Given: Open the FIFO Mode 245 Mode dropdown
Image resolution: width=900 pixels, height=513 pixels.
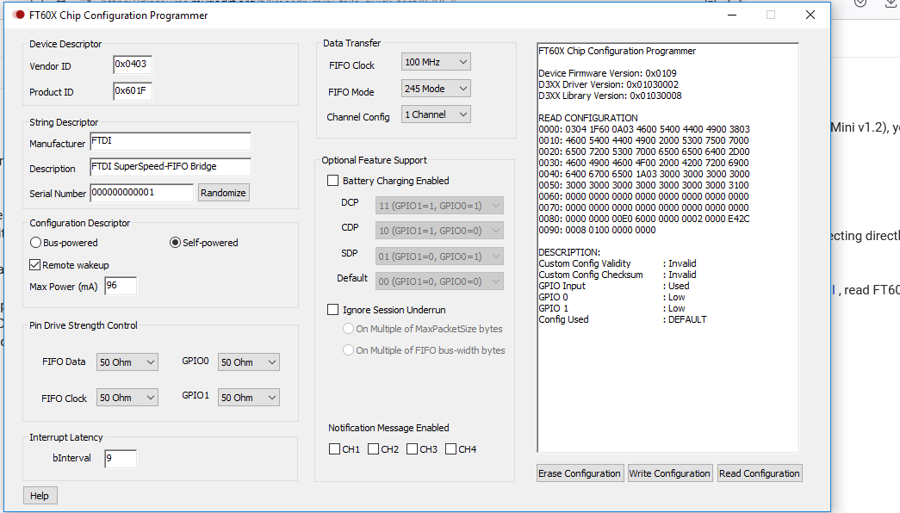Looking at the screenshot, I should pyautogui.click(x=437, y=89).
